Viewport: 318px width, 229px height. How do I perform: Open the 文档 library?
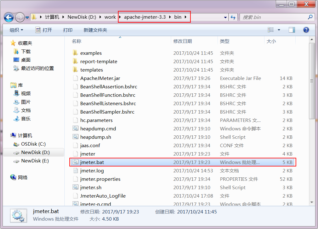26,110
